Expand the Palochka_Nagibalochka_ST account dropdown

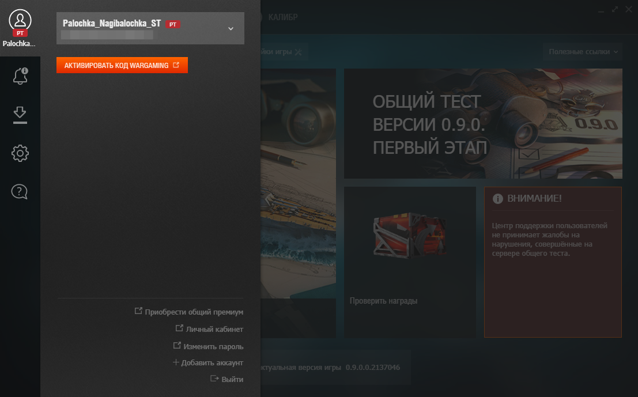pyautogui.click(x=150, y=28)
